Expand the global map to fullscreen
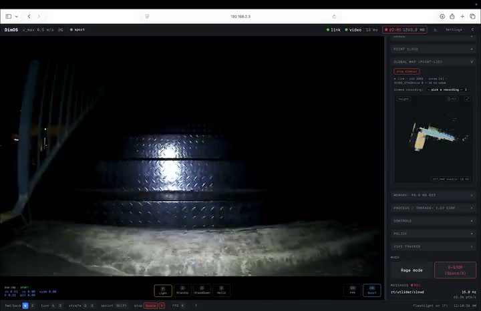481x311 pixels. click(467, 99)
